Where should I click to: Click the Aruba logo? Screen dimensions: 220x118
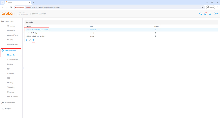[7, 13]
